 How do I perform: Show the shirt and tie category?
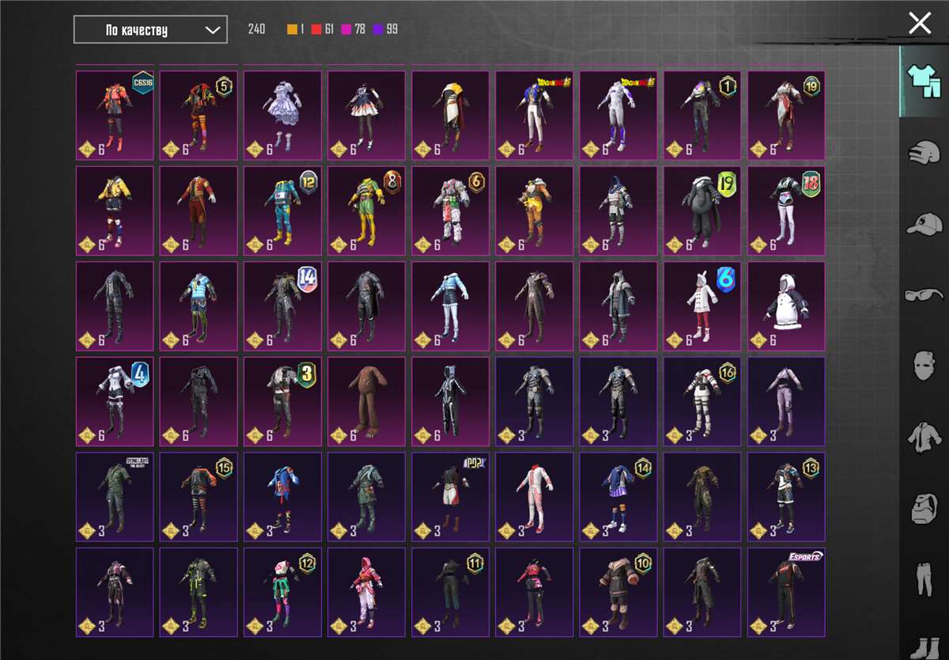[x=922, y=438]
